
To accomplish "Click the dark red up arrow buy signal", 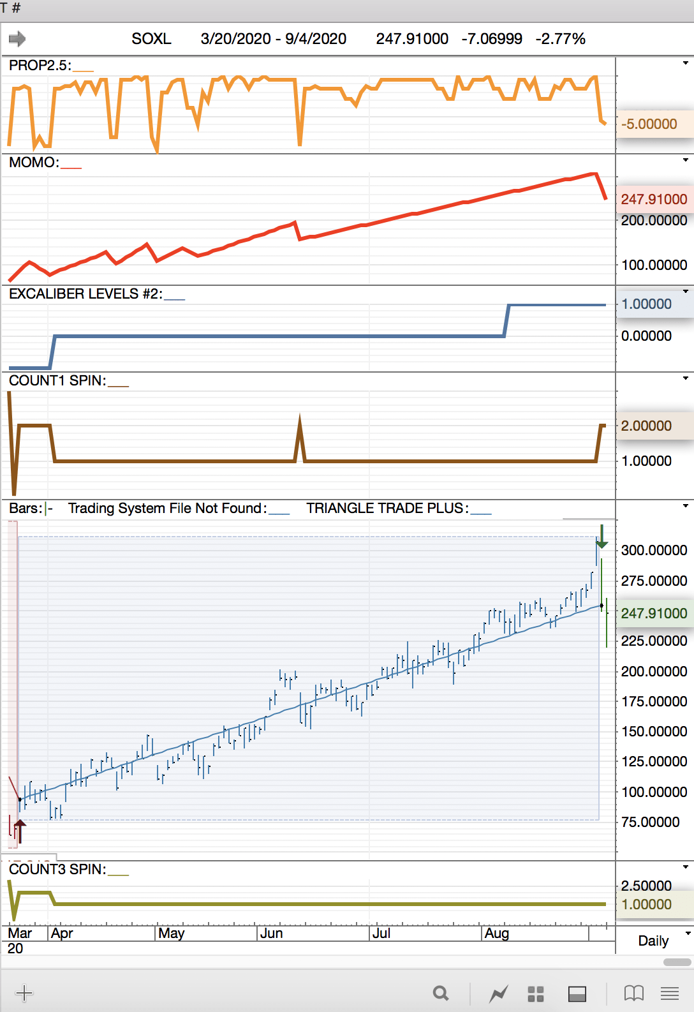I will coord(20,831).
